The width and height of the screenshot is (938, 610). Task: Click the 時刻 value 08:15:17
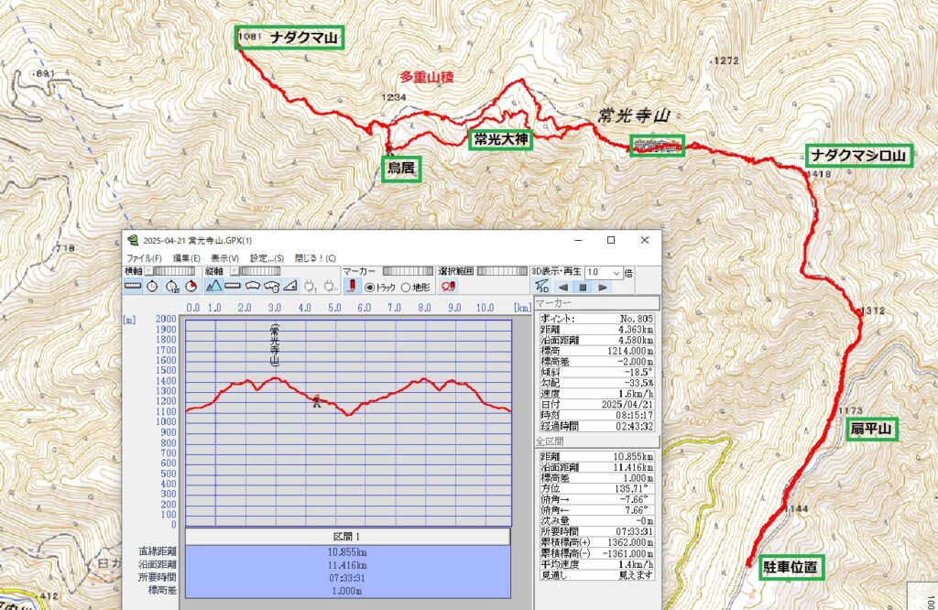click(637, 415)
